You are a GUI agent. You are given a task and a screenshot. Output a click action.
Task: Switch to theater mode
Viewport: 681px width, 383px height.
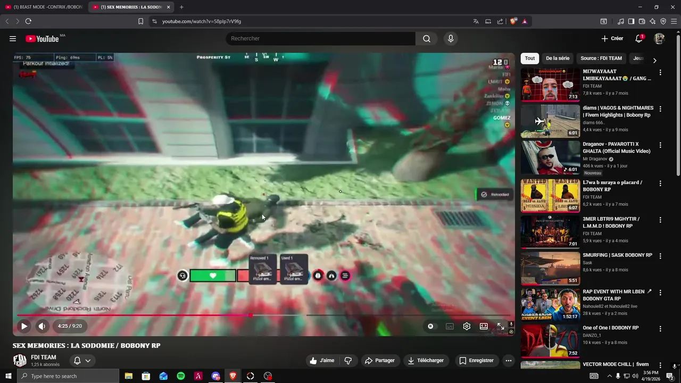click(484, 326)
